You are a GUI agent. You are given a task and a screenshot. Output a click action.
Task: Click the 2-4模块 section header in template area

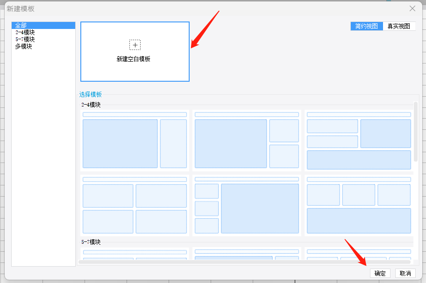pos(91,105)
